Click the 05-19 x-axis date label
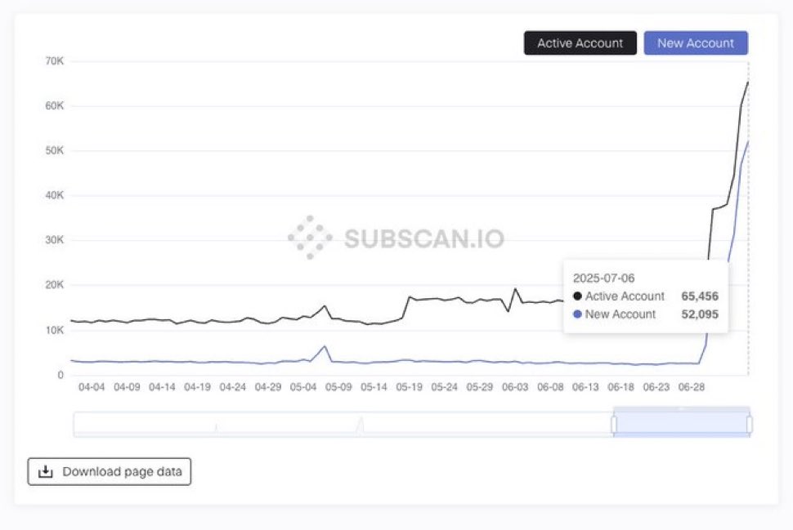793x530 pixels. pyautogui.click(x=409, y=387)
